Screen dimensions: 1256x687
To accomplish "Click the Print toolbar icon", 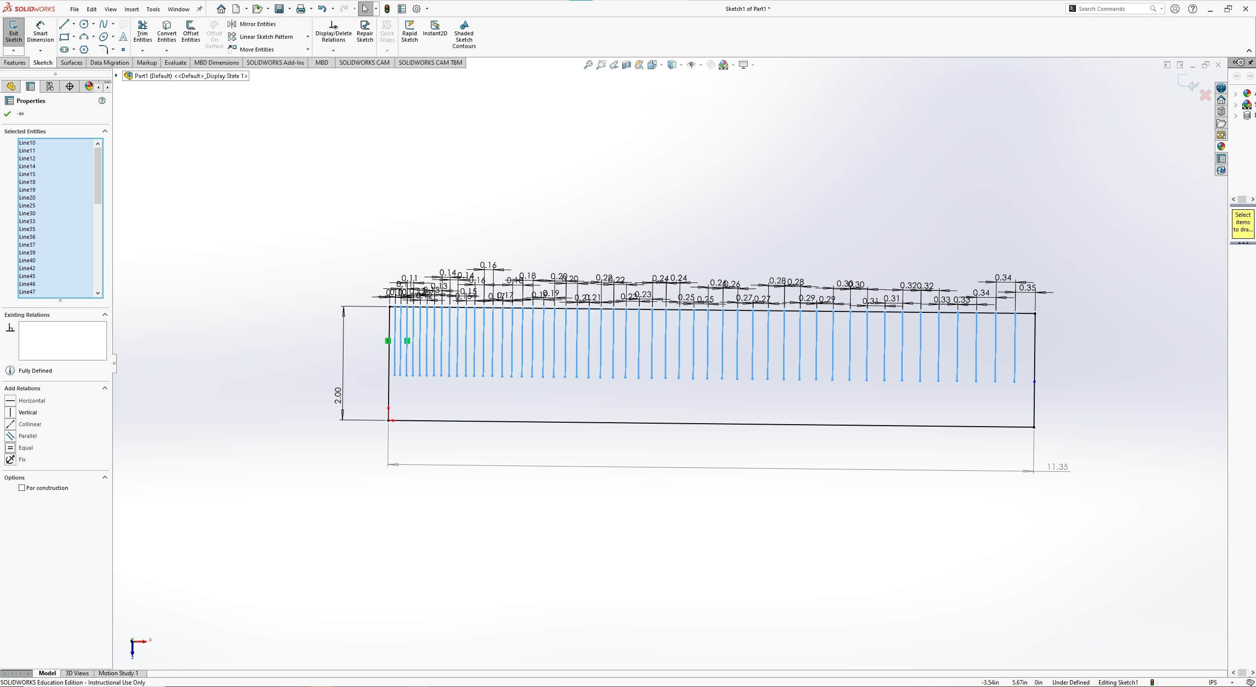I will click(x=301, y=9).
